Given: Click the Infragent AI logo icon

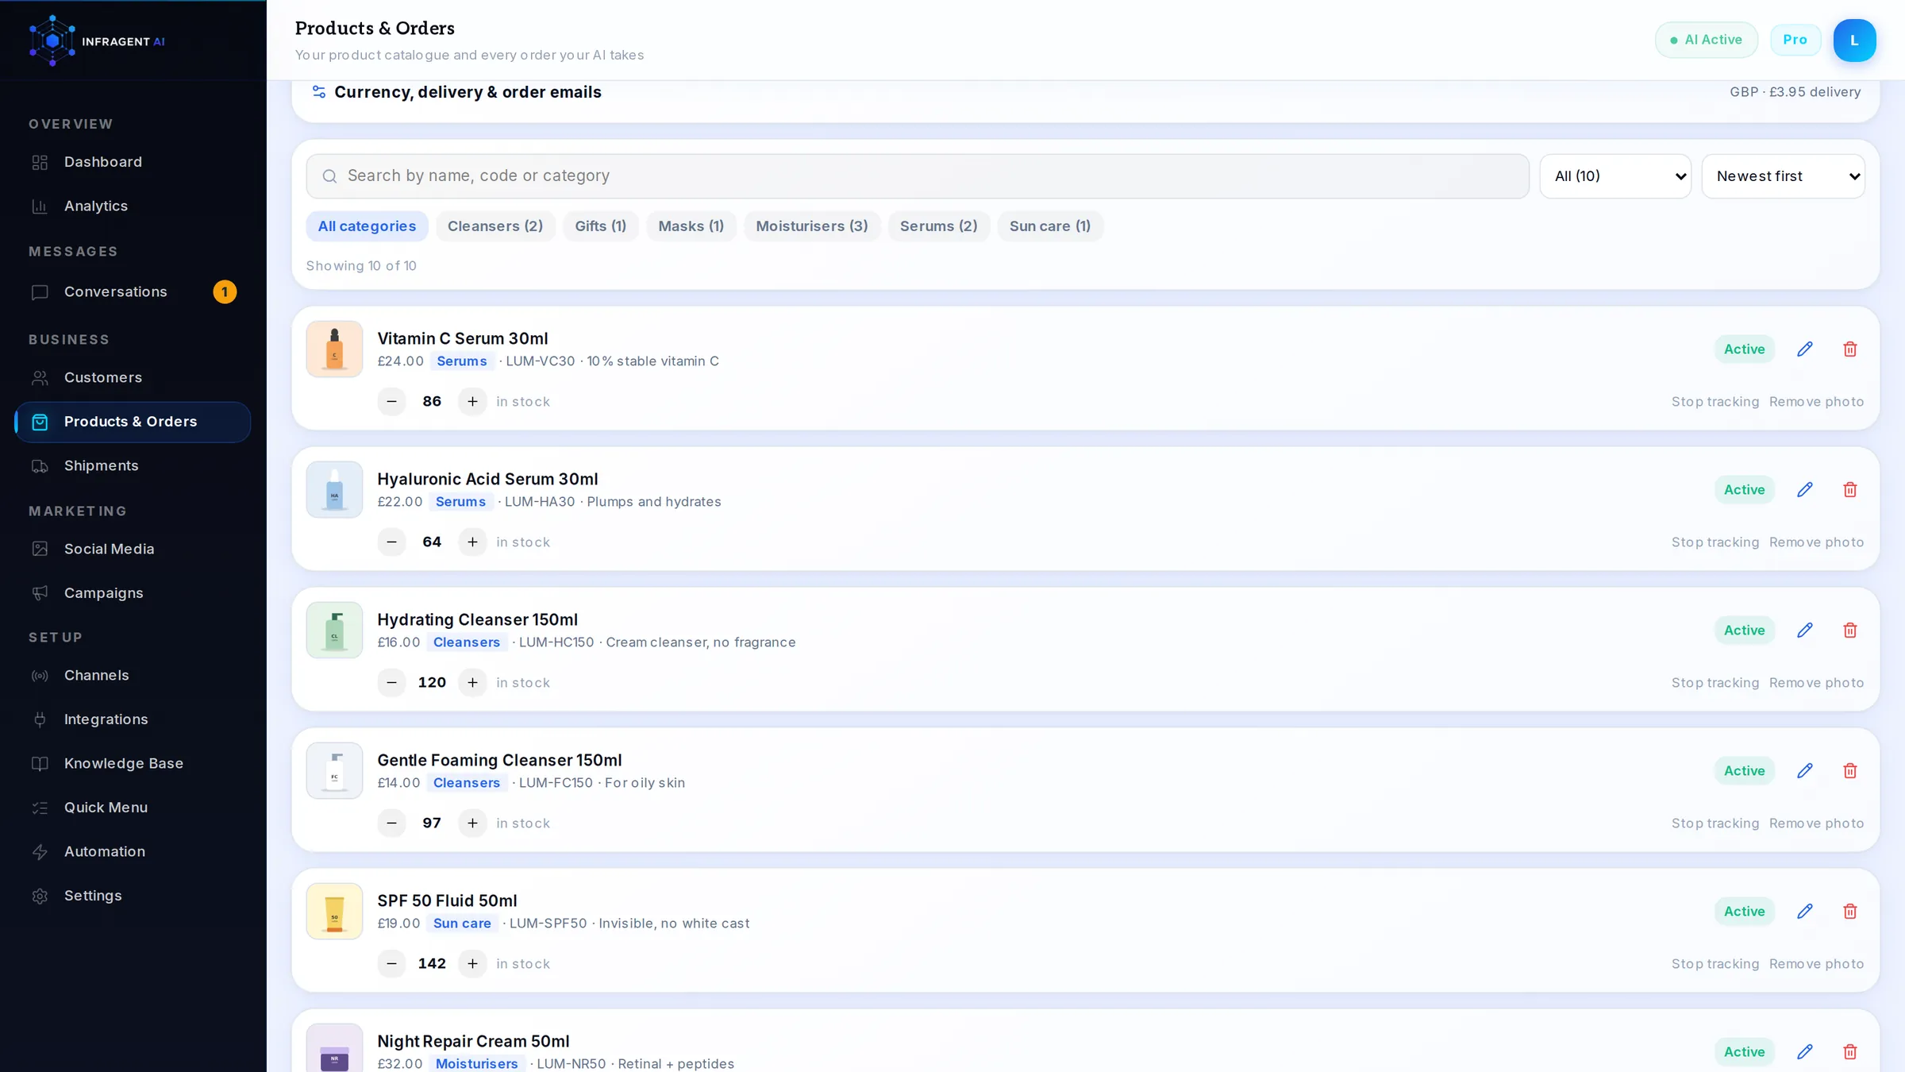Looking at the screenshot, I should click(x=52, y=40).
